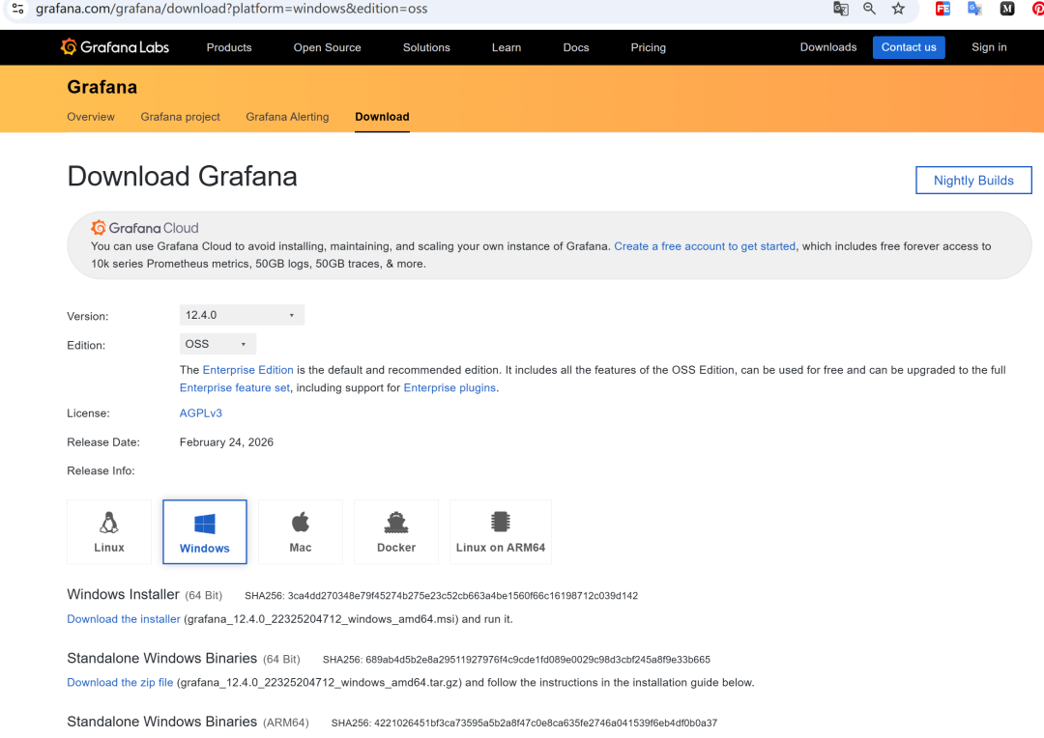Open the Open Source menu
The height and width of the screenshot is (738, 1044).
327,47
